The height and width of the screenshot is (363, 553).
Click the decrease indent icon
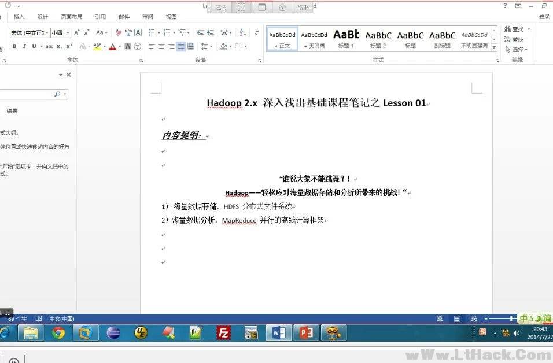pos(201,33)
